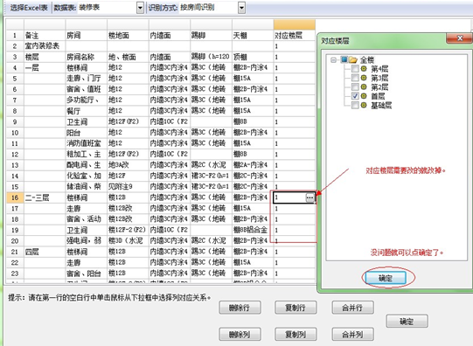Select the 备注 header cell
Viewport: 473px width, 346px height.
pos(45,36)
